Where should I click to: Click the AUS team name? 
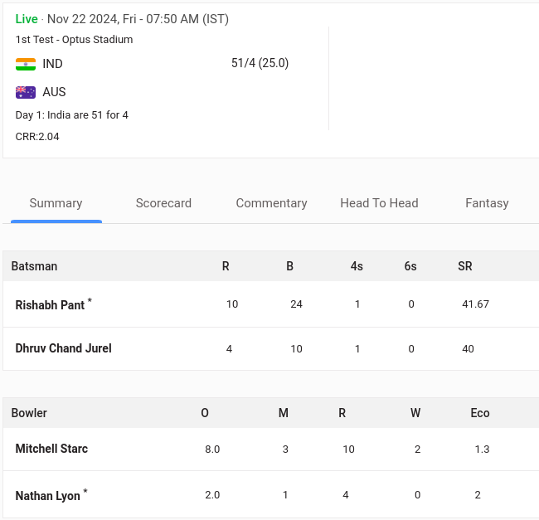click(x=54, y=92)
